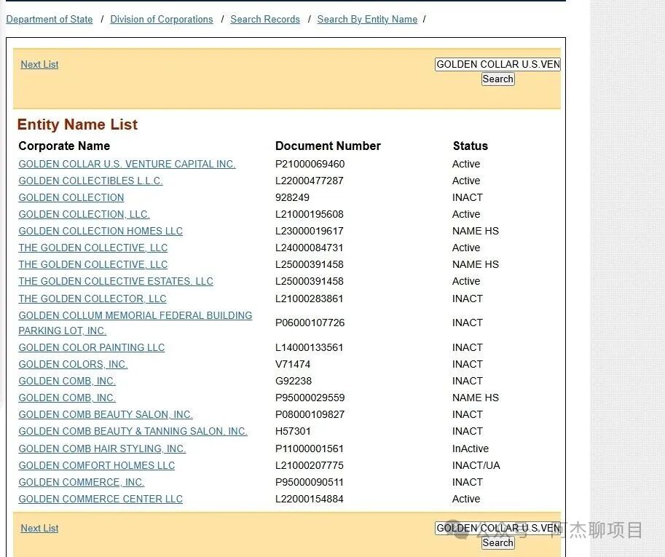Click the top entity name search field

(x=497, y=64)
